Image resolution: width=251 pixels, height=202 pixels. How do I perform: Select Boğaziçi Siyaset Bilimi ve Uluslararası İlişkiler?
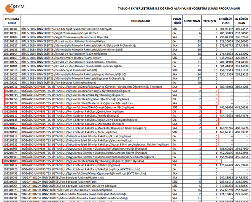pyautogui.click(x=95, y=144)
